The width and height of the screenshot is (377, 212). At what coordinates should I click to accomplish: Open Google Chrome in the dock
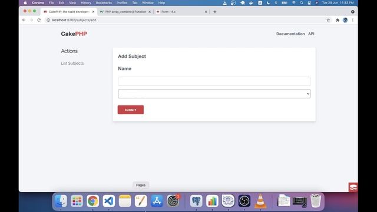coord(93,201)
